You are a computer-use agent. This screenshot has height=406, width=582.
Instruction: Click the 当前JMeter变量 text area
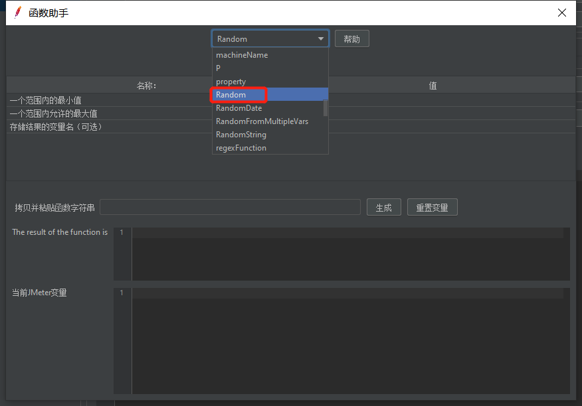click(351, 341)
